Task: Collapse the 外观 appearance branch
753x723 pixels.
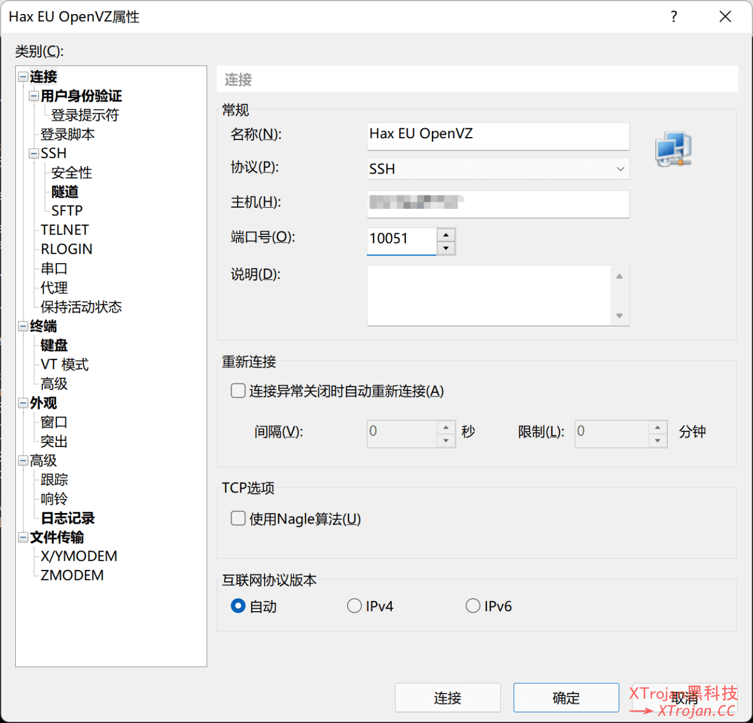Action: coord(22,403)
